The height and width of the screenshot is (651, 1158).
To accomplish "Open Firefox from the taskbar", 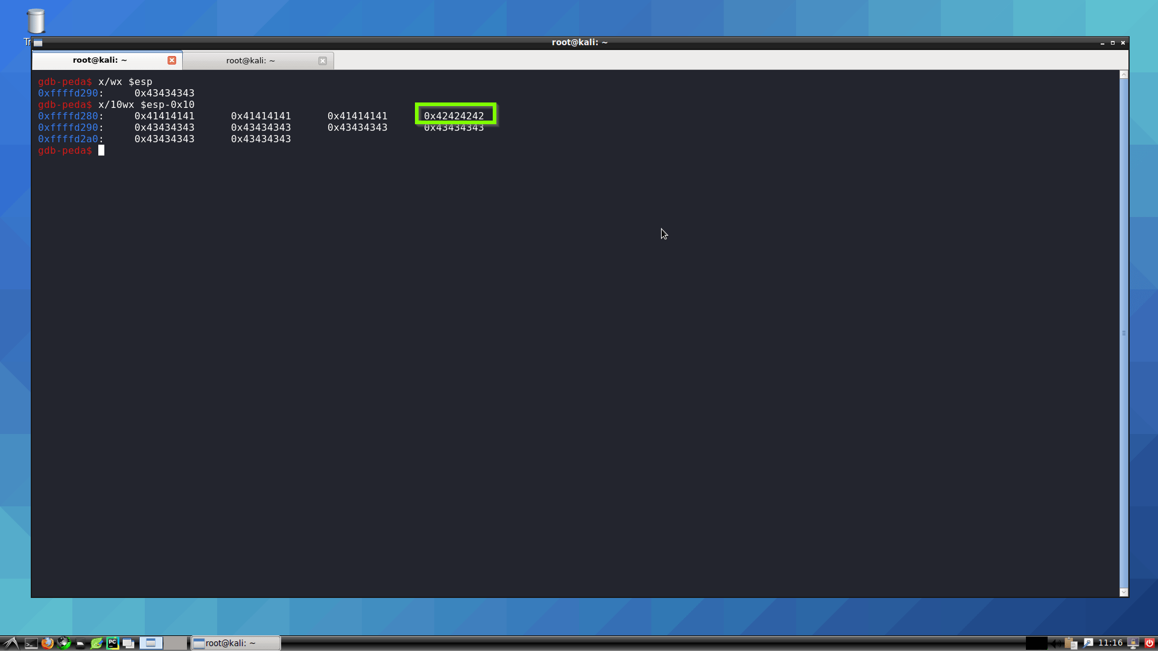I will coord(48,643).
